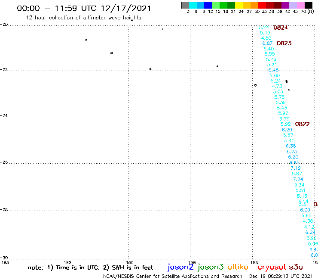Select the altika satellite label
318x280 pixels.
238,267
